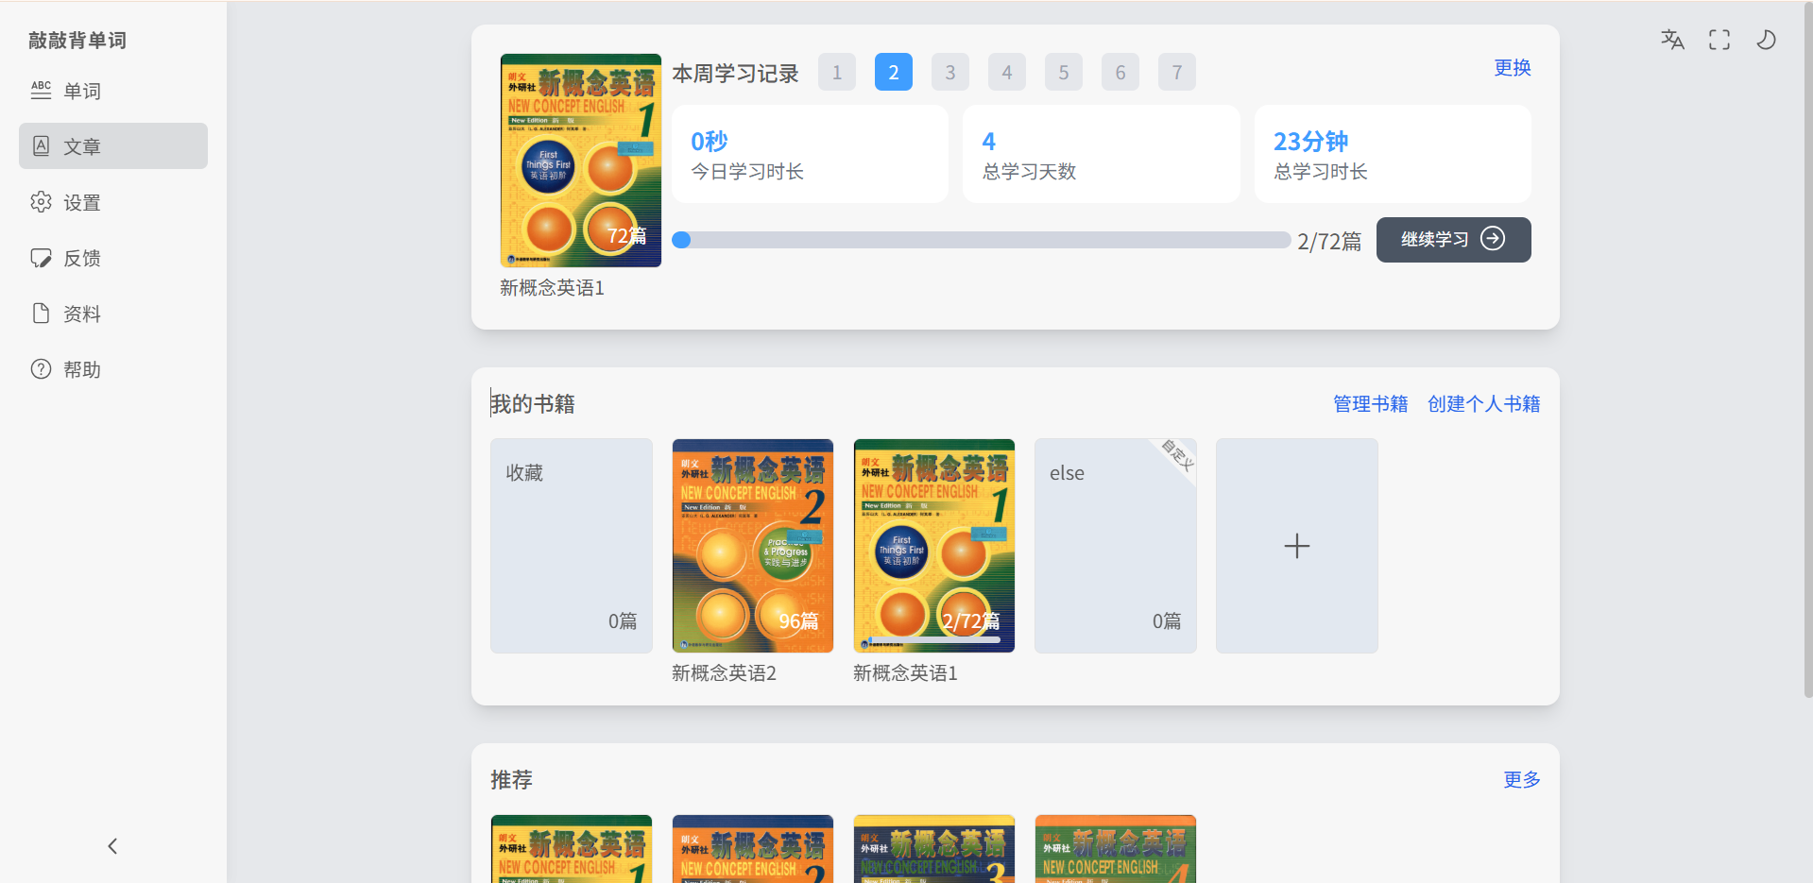Select day 1 in weekly record
This screenshot has width=1813, height=883.
pos(837,72)
